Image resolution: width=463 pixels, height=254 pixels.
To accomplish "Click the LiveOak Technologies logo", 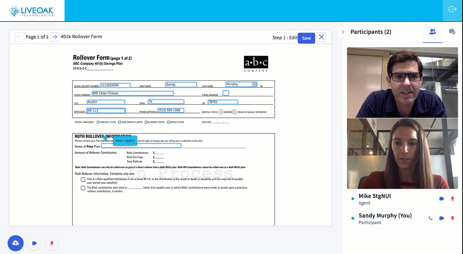I will (x=31, y=11).
